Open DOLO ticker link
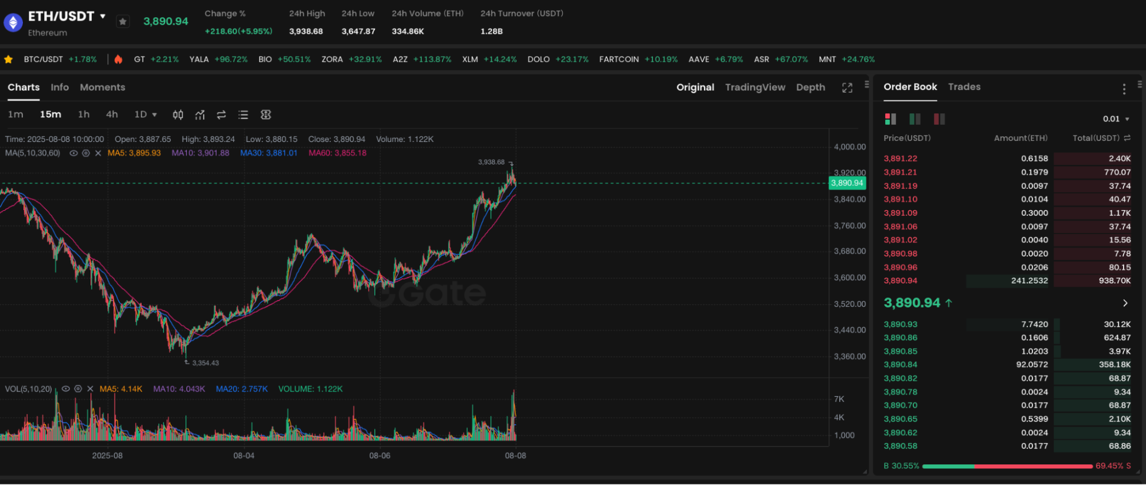Image resolution: width=1146 pixels, height=485 pixels. pyautogui.click(x=558, y=60)
